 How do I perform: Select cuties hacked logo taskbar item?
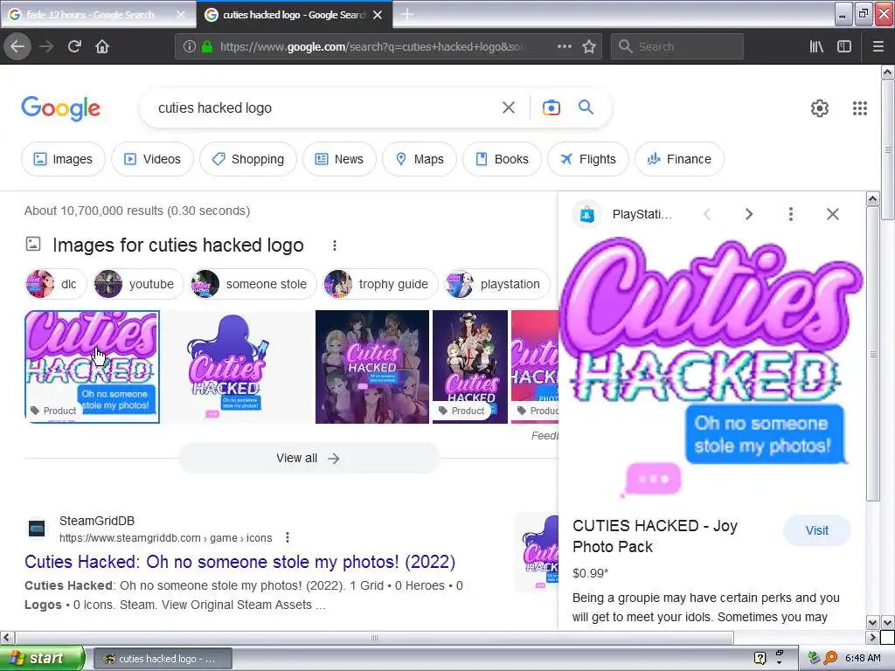[x=163, y=659]
